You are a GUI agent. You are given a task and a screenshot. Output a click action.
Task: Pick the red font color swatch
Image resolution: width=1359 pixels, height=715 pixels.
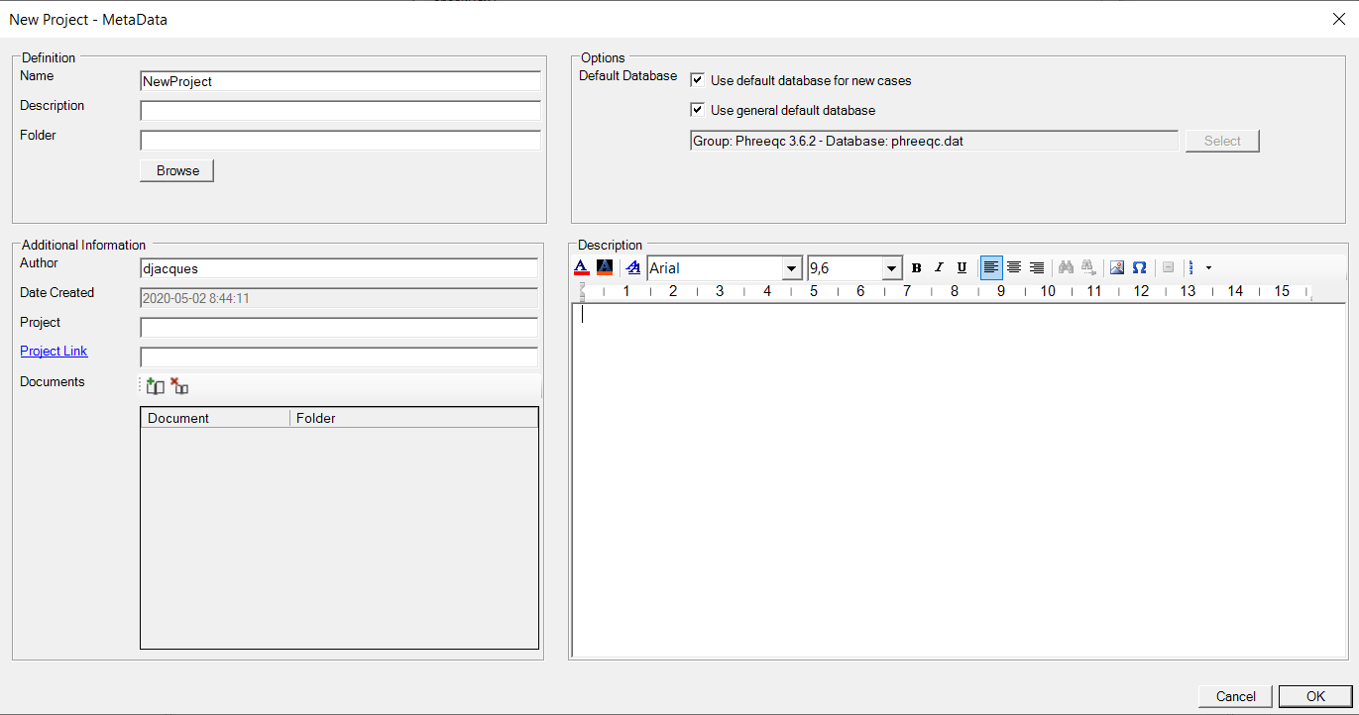582,267
